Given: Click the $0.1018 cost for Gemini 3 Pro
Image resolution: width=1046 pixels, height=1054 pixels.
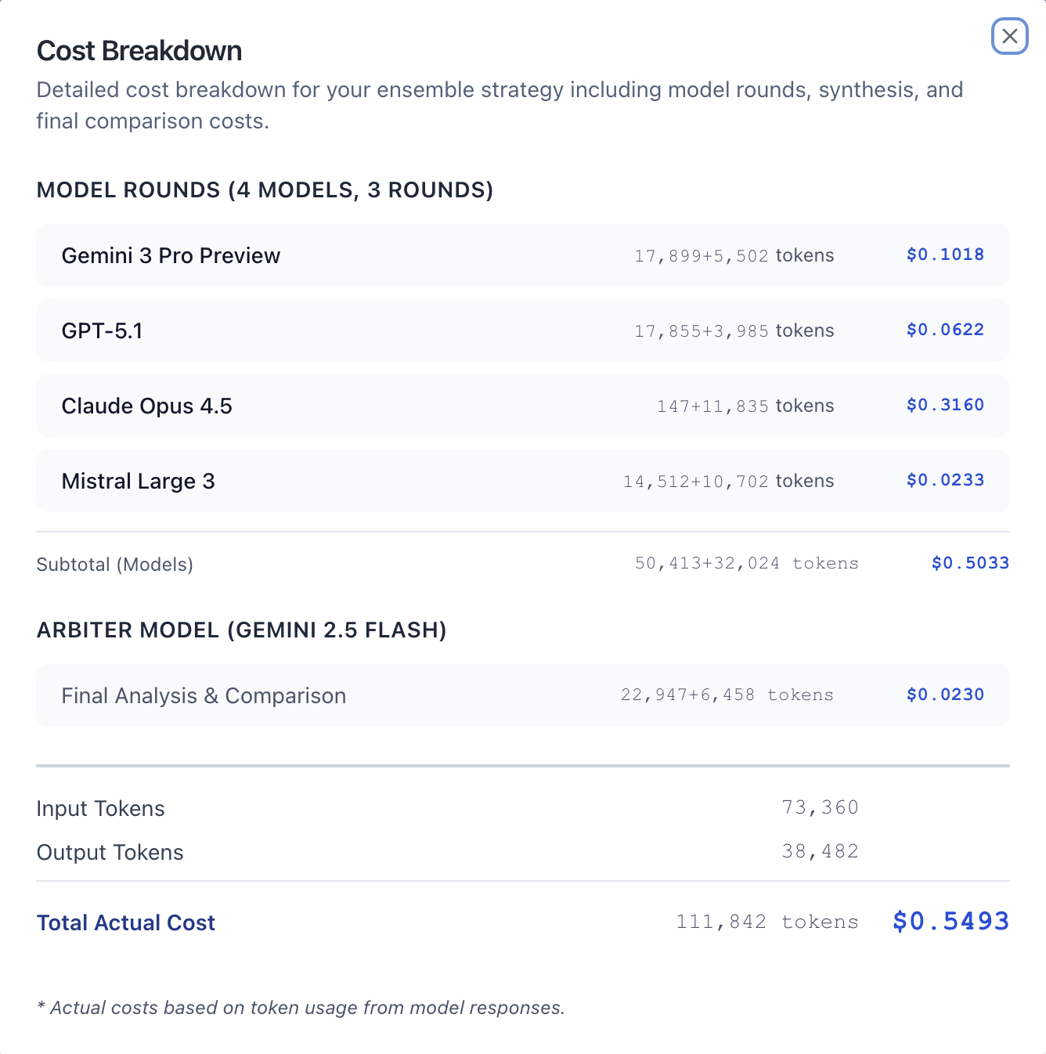Looking at the screenshot, I should click(x=944, y=254).
